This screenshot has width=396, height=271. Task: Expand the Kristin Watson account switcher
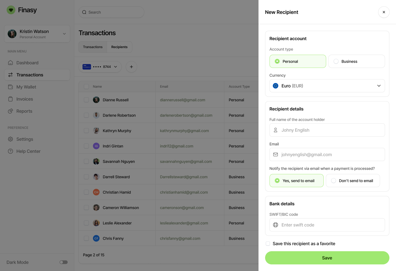click(x=37, y=34)
